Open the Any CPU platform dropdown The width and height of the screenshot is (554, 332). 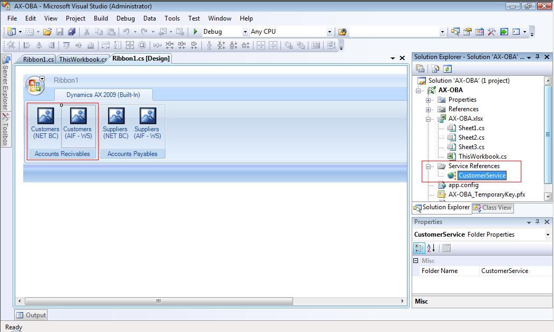329,32
